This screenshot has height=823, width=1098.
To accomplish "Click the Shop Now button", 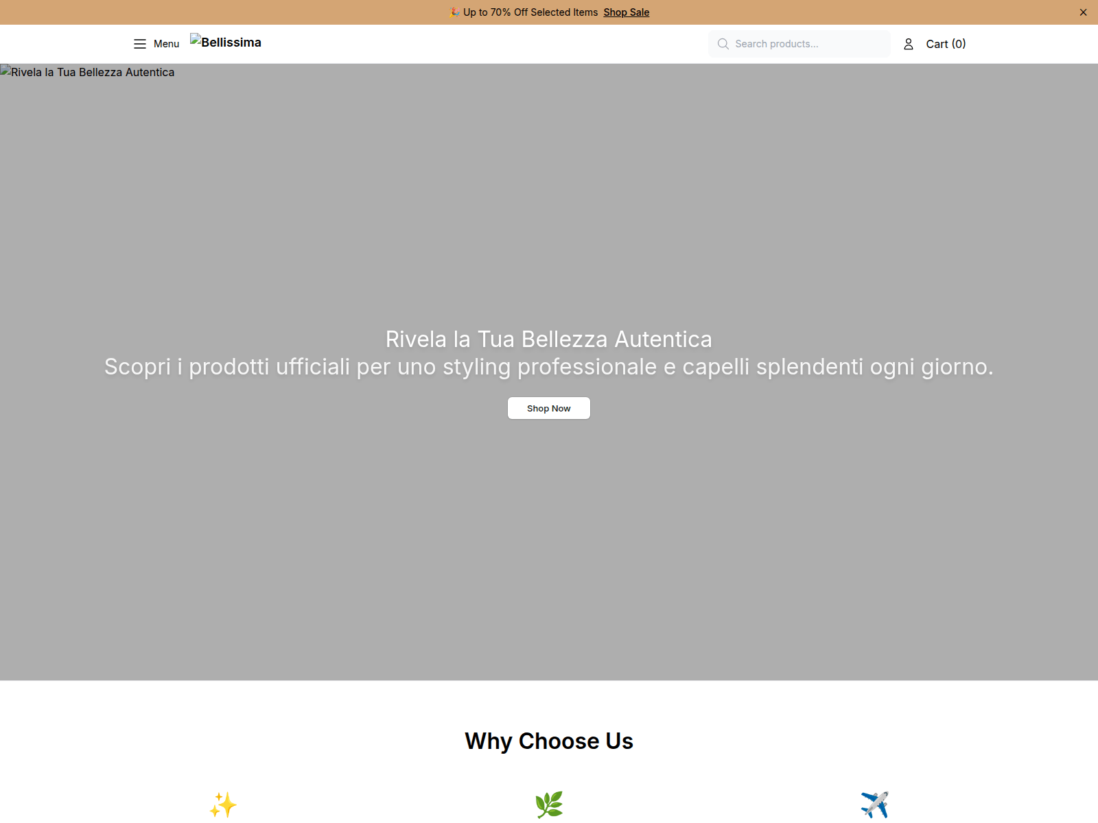I will [x=549, y=408].
